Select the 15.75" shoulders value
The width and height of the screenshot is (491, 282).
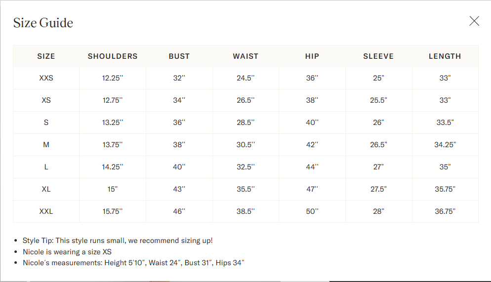pos(113,211)
